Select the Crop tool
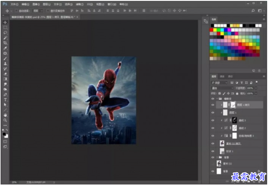Viewport: 268px width, 186px height. (5, 43)
